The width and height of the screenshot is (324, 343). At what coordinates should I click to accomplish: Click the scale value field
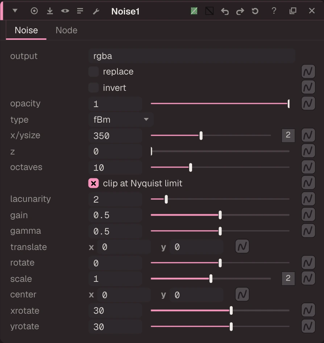pos(115,279)
